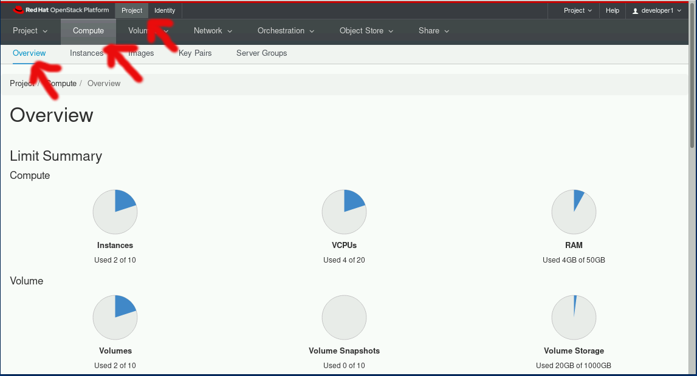
Task: Click the Overview breadcrumb item
Action: pos(103,83)
